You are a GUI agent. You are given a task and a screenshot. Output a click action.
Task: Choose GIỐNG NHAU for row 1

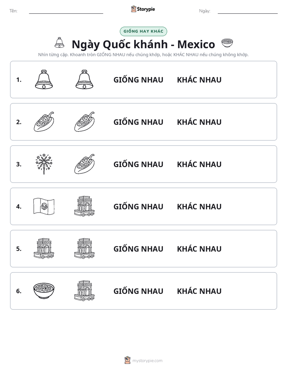(x=138, y=80)
